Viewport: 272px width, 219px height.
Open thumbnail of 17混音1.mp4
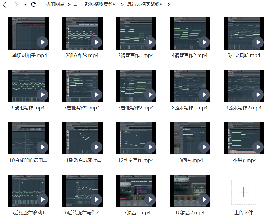coord(136,191)
